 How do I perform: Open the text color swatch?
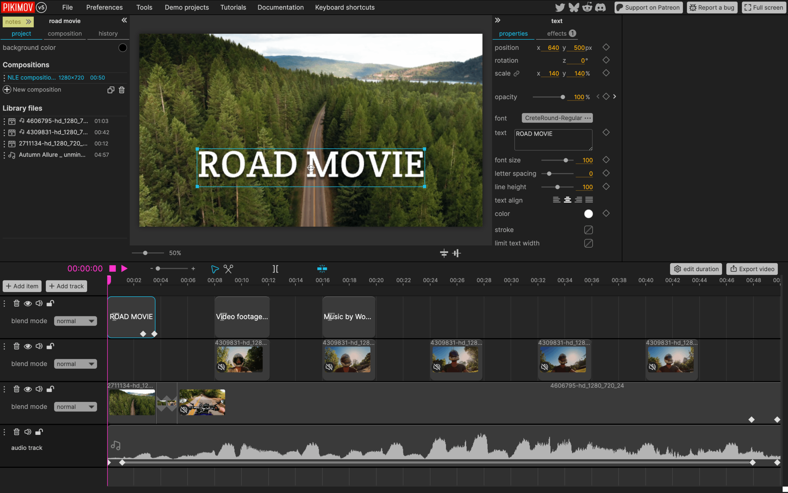click(588, 214)
